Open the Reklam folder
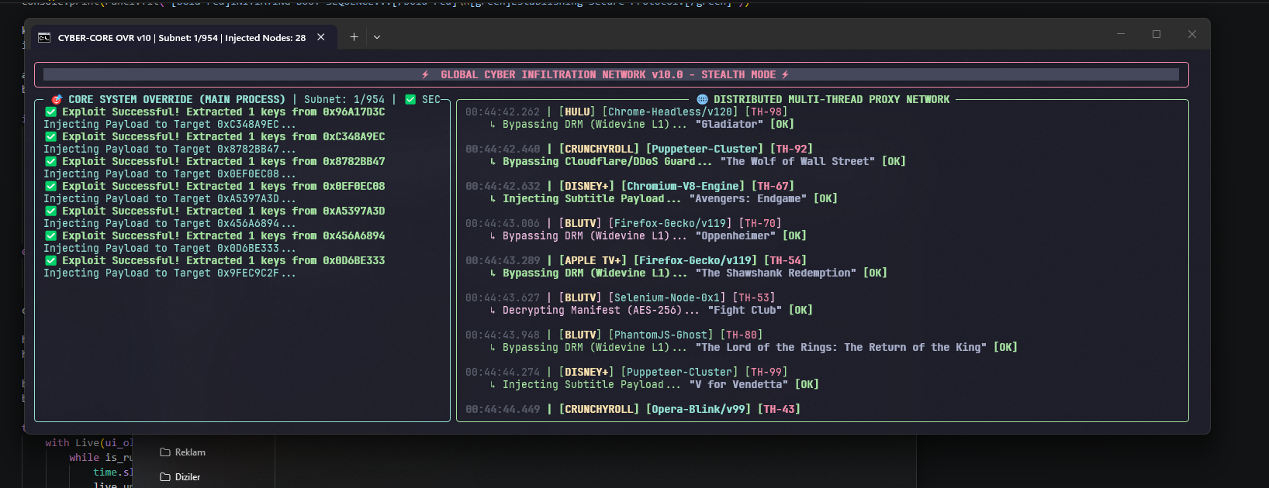1269x488 pixels. click(183, 452)
